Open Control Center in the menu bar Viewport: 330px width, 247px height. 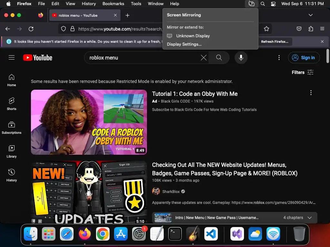pyautogui.click(x=273, y=4)
